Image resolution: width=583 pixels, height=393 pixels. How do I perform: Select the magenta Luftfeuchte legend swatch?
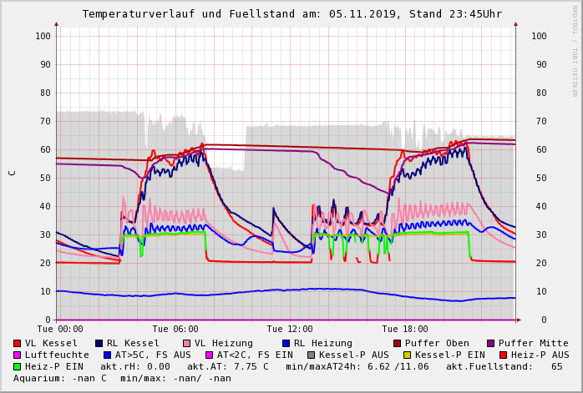tap(18, 355)
